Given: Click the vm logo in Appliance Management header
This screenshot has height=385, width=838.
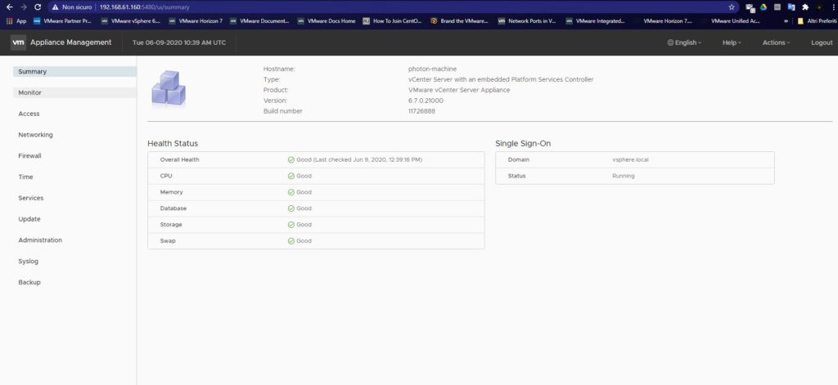Looking at the screenshot, I should tap(18, 43).
